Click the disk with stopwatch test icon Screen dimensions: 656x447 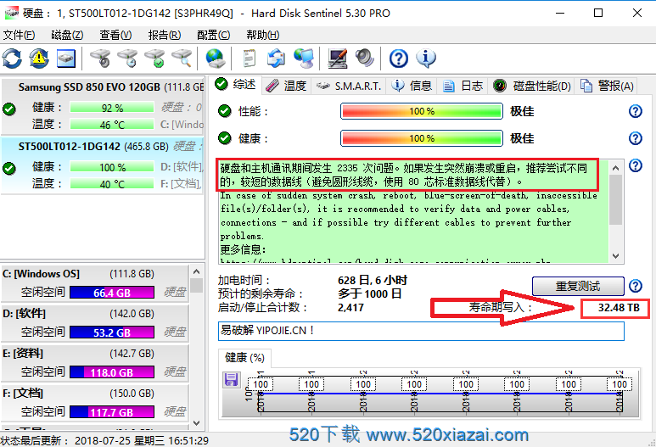click(x=100, y=59)
